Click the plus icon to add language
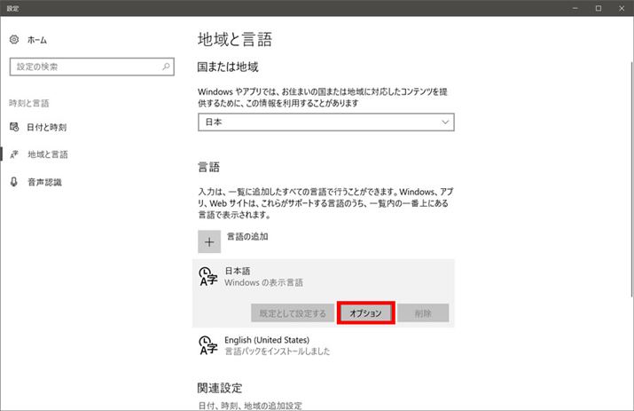 click(209, 241)
